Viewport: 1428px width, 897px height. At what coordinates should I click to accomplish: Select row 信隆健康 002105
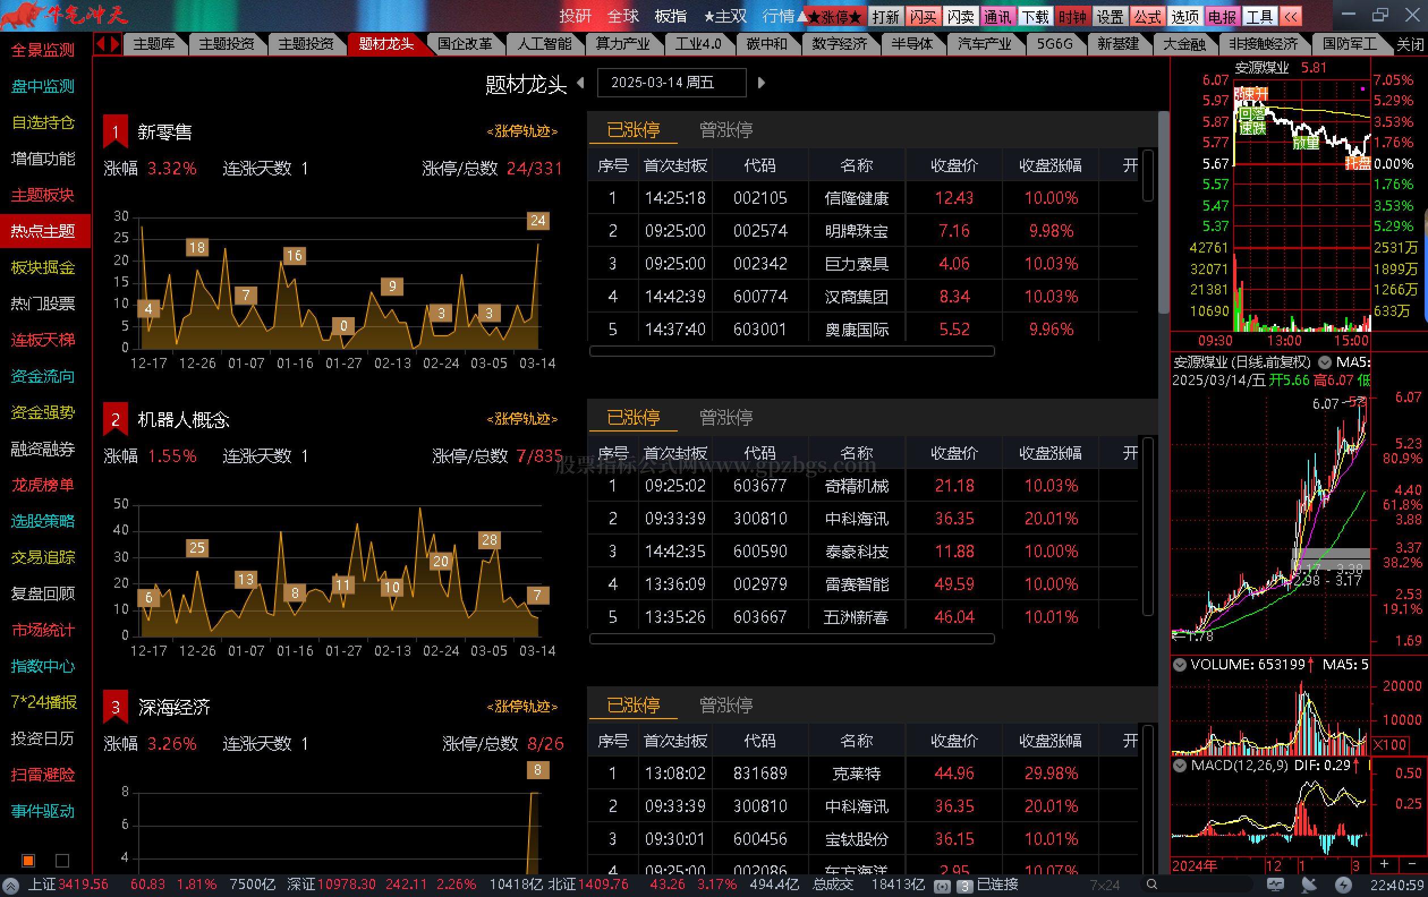tap(863, 198)
